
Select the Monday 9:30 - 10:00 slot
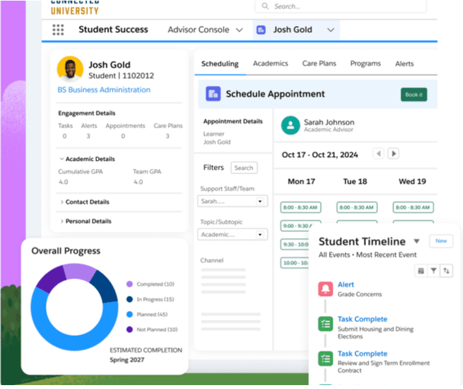point(295,245)
